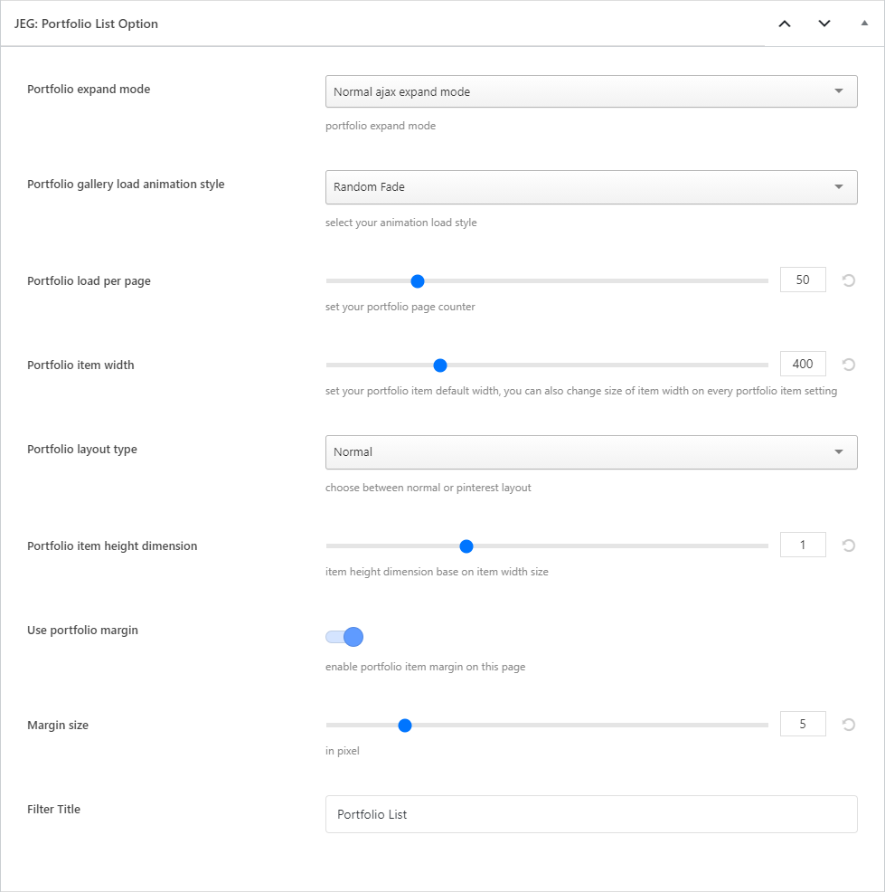Reset Portfolio item width to default

point(848,365)
